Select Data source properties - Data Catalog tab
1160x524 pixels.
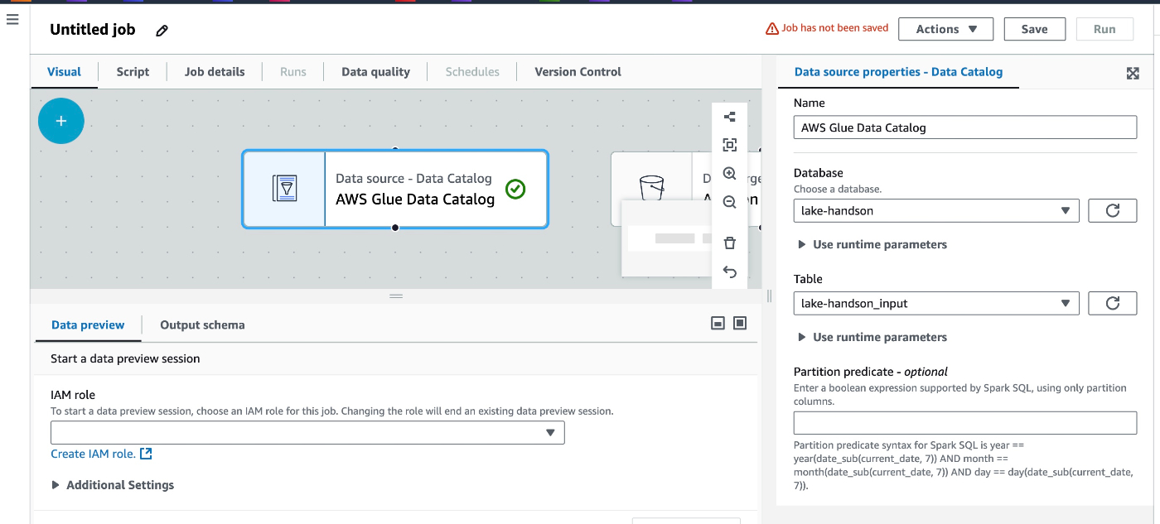pos(898,72)
